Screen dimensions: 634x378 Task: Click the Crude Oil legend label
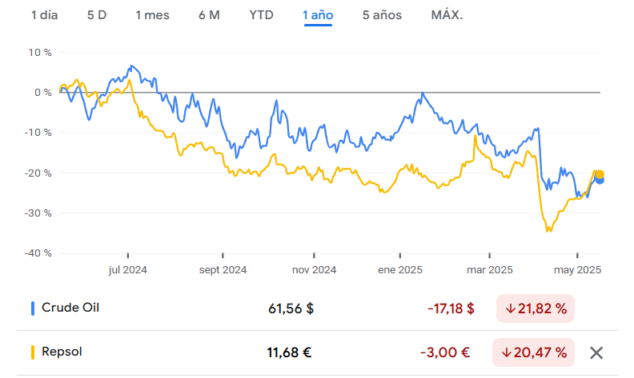point(70,308)
